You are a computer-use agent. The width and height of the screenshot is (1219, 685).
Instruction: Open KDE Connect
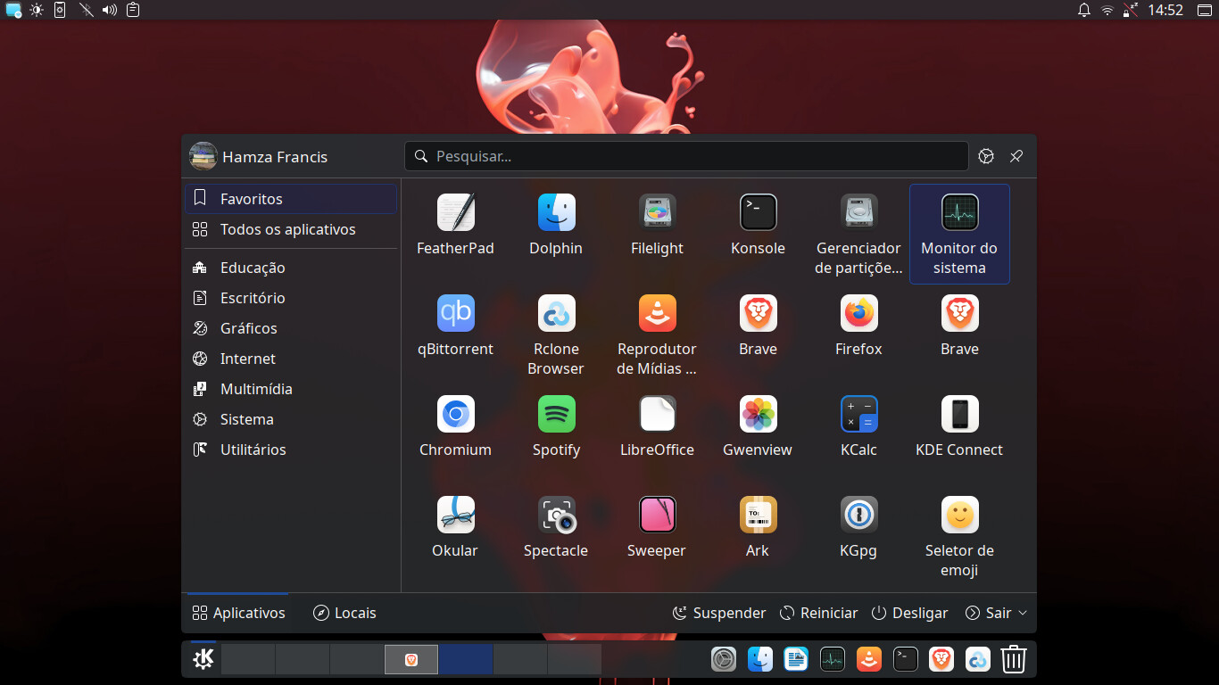point(958,413)
